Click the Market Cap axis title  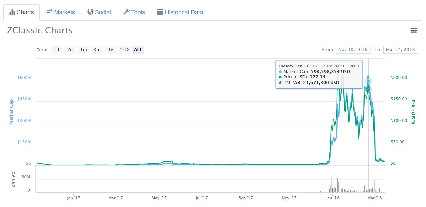pos(11,112)
